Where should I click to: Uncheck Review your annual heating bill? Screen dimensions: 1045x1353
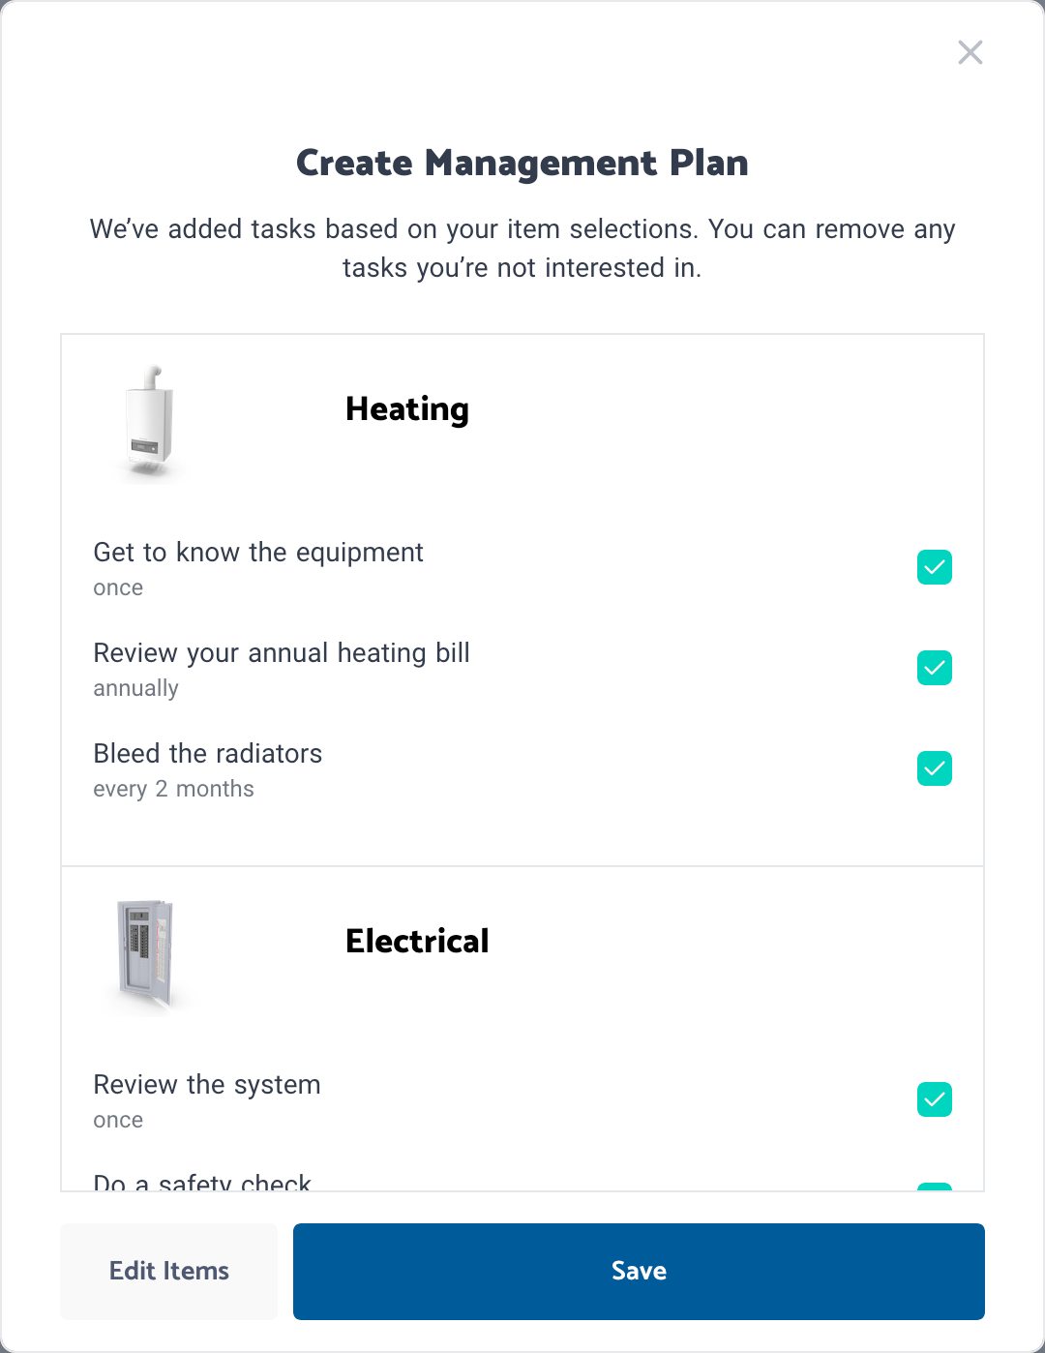[935, 668]
